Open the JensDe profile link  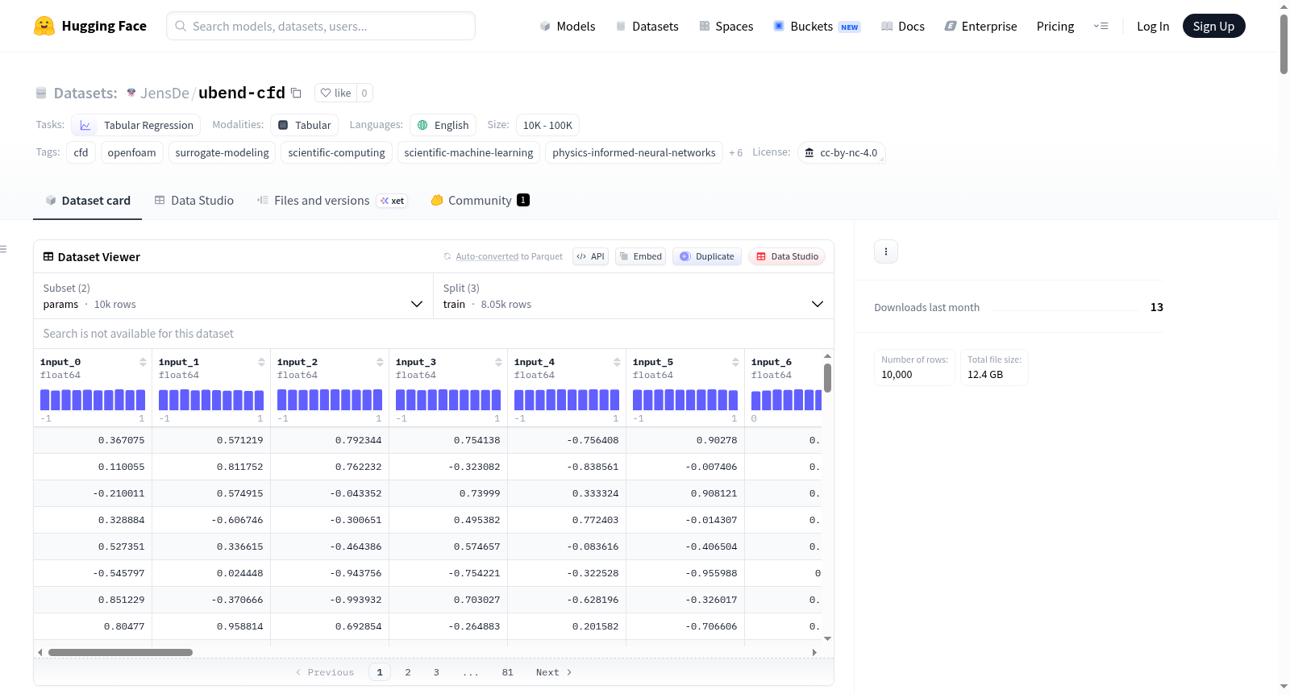(x=164, y=93)
